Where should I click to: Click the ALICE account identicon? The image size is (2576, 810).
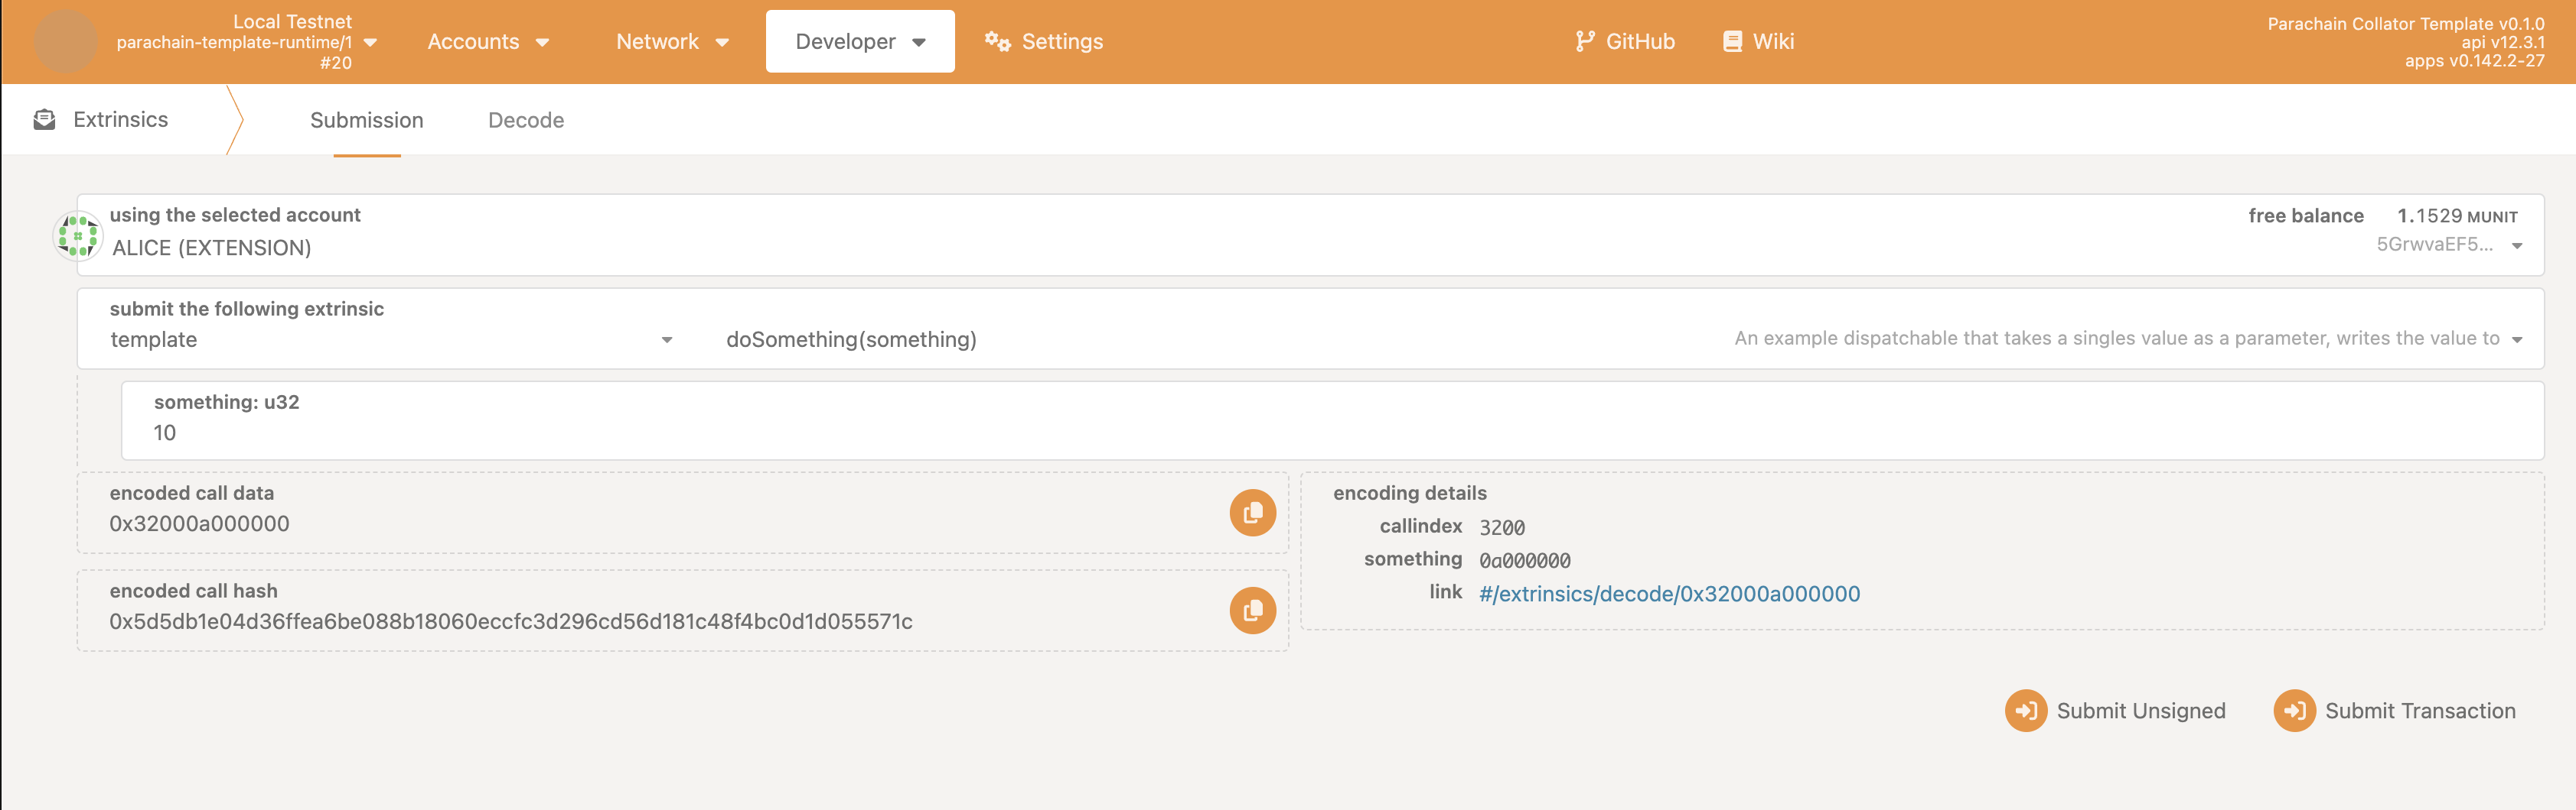[77, 235]
